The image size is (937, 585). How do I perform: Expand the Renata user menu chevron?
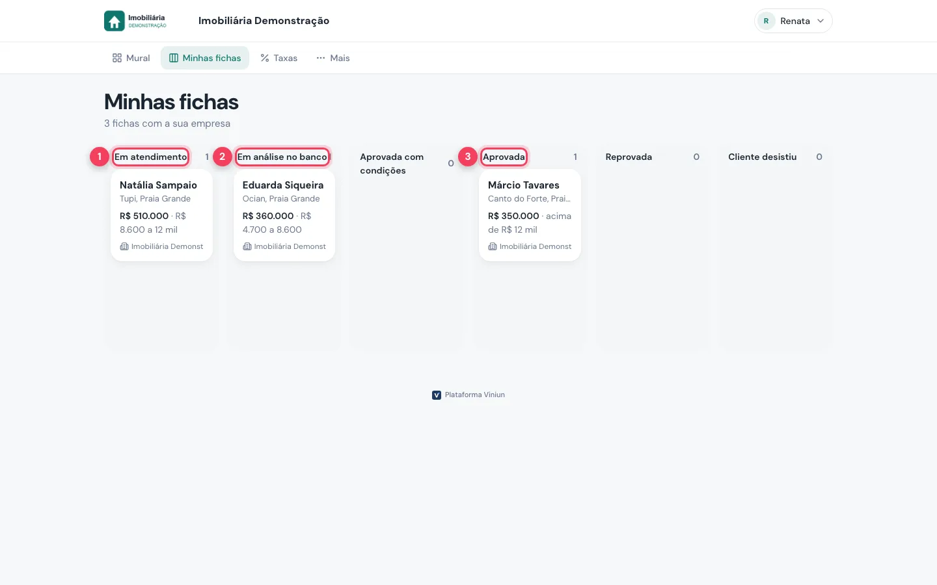[821, 21]
